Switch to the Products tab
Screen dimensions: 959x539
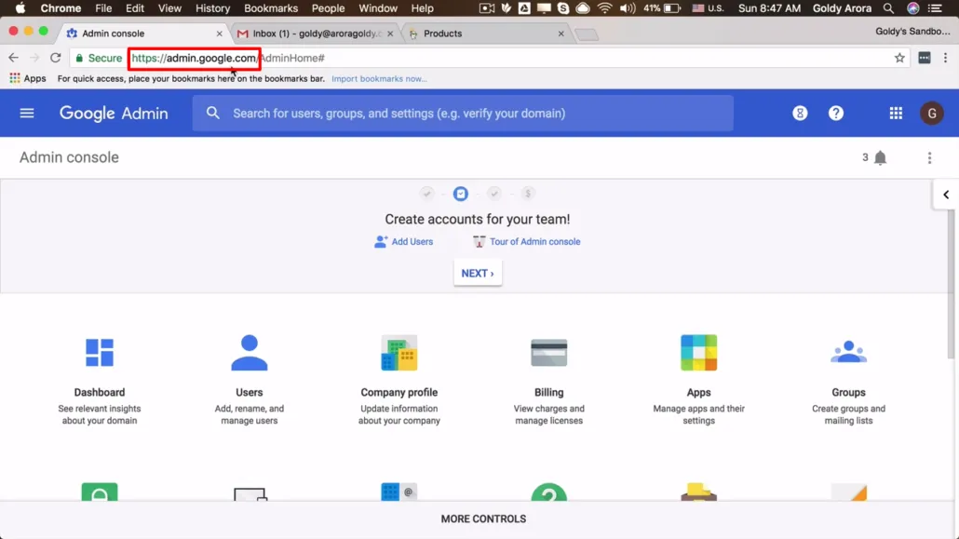[486, 34]
